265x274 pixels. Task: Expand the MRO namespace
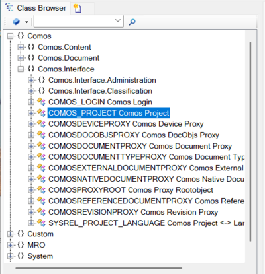pos(10,245)
